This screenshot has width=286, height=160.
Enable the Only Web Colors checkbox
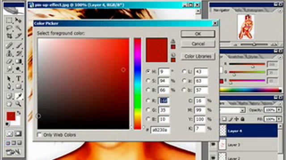39,135
